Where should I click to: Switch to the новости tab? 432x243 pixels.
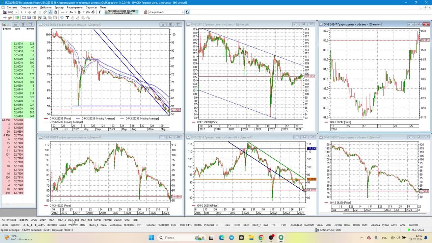(23, 220)
